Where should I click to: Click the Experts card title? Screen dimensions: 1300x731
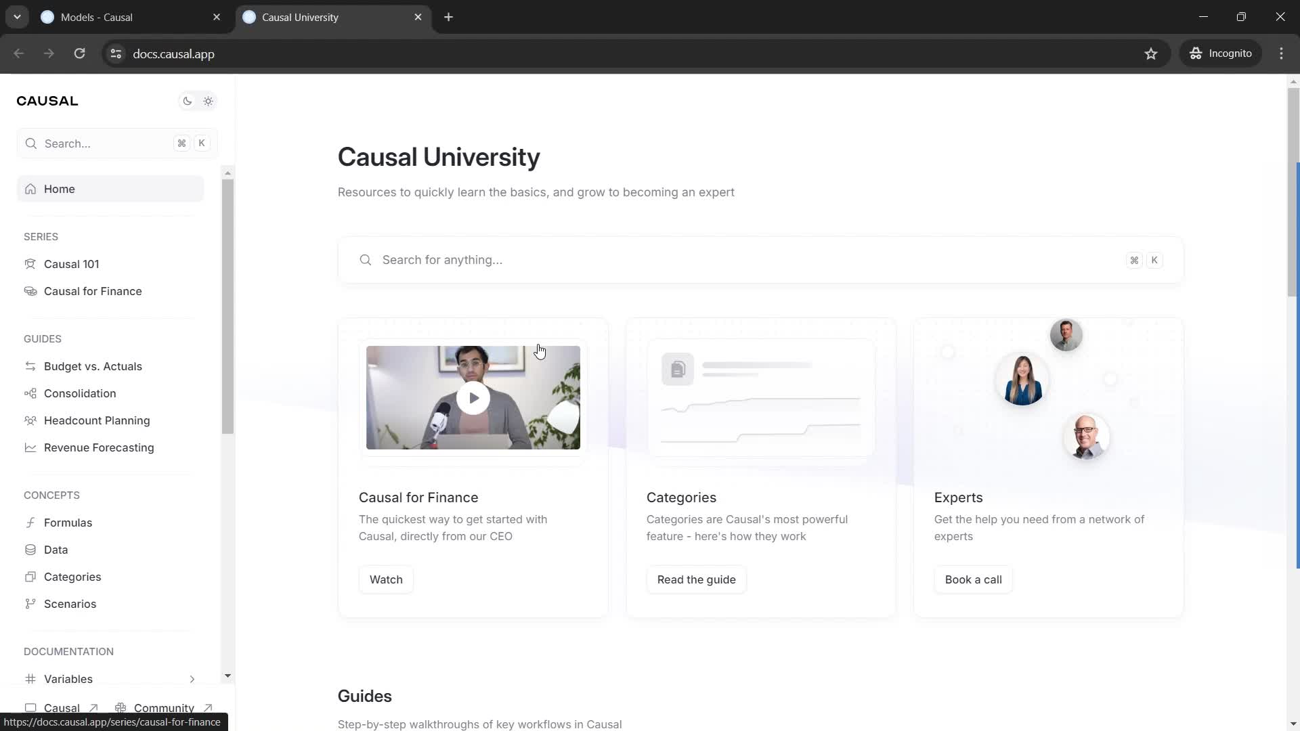click(958, 497)
